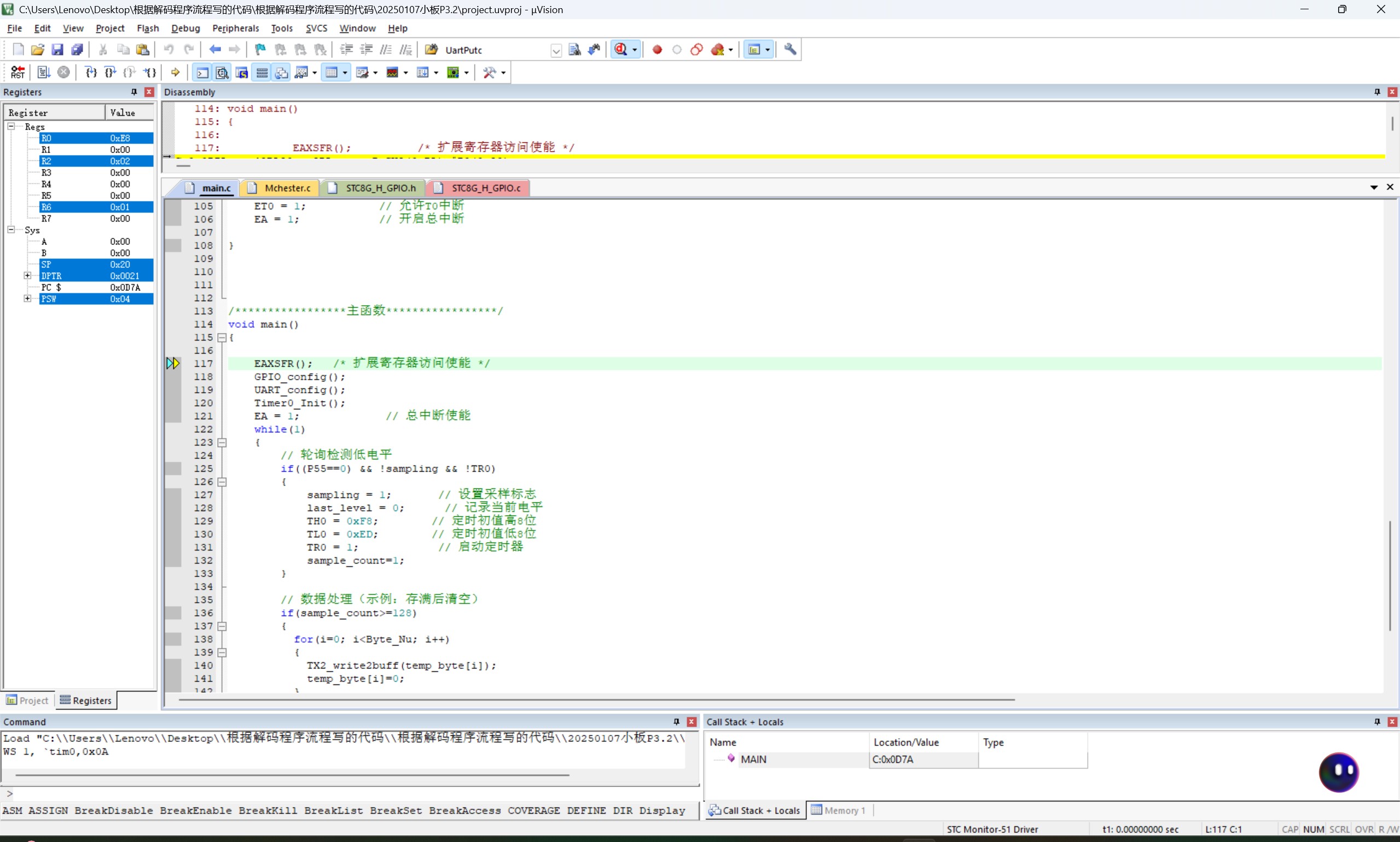Click the Run icon
Viewport: 1400px width, 842px height.
pyautogui.click(x=44, y=72)
